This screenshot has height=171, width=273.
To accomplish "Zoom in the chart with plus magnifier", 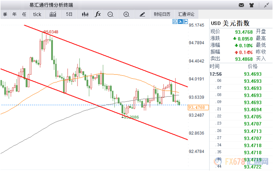I will point(126,15).
